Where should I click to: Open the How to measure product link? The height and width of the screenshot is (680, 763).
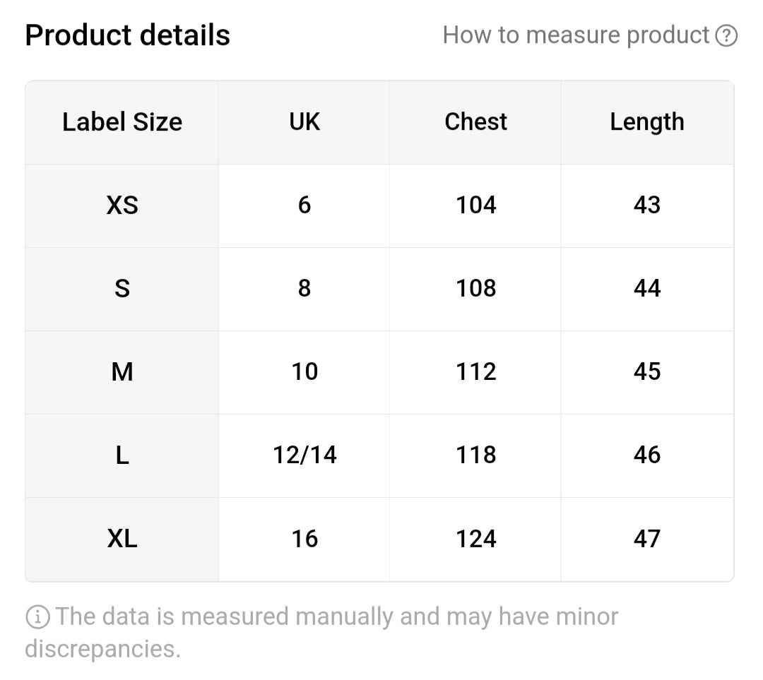point(576,35)
